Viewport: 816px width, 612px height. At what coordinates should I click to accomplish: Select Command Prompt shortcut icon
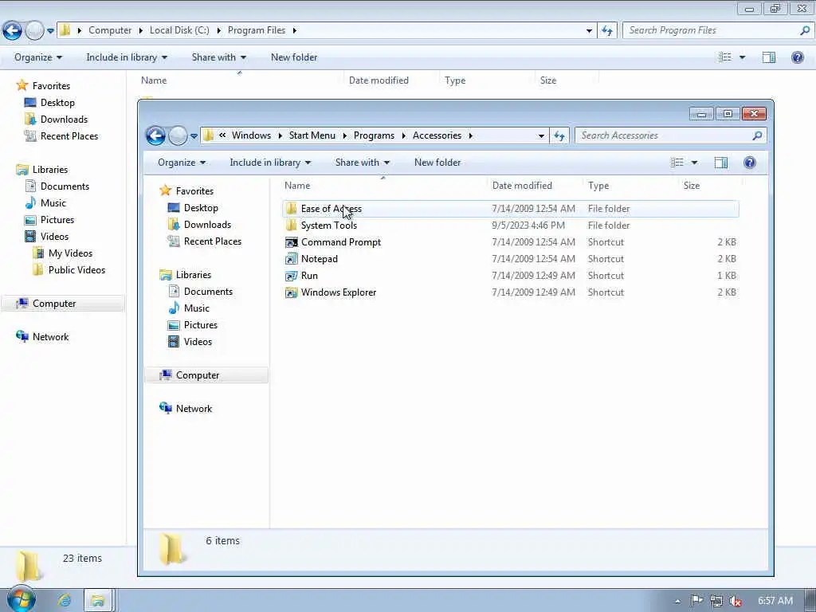tap(292, 242)
